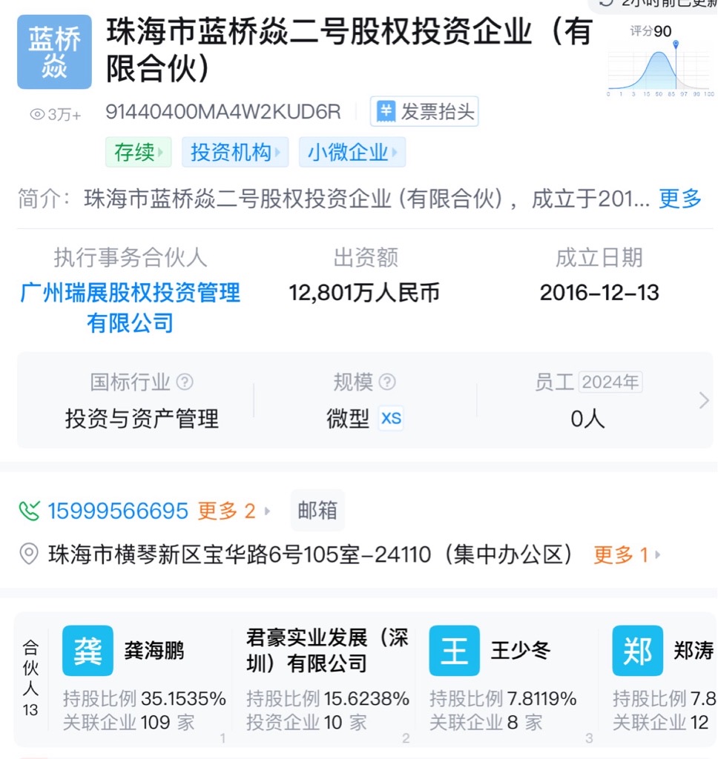Click the 2016-12-13 establishment date
The image size is (718, 759).
pos(599,293)
